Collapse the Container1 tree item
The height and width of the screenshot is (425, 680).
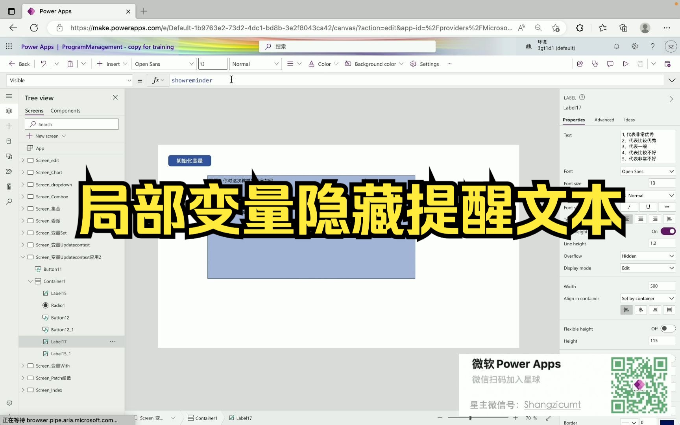pyautogui.click(x=30, y=281)
